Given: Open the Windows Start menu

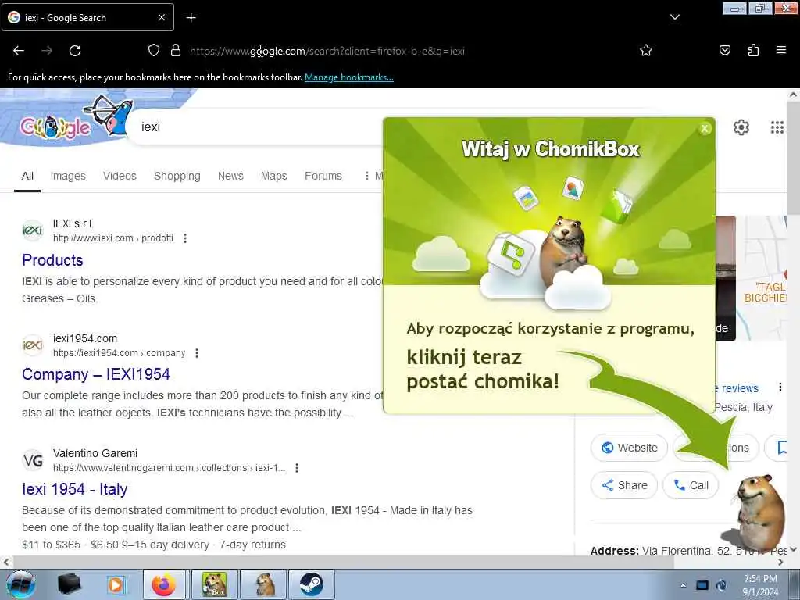Looking at the screenshot, I should point(20,584).
